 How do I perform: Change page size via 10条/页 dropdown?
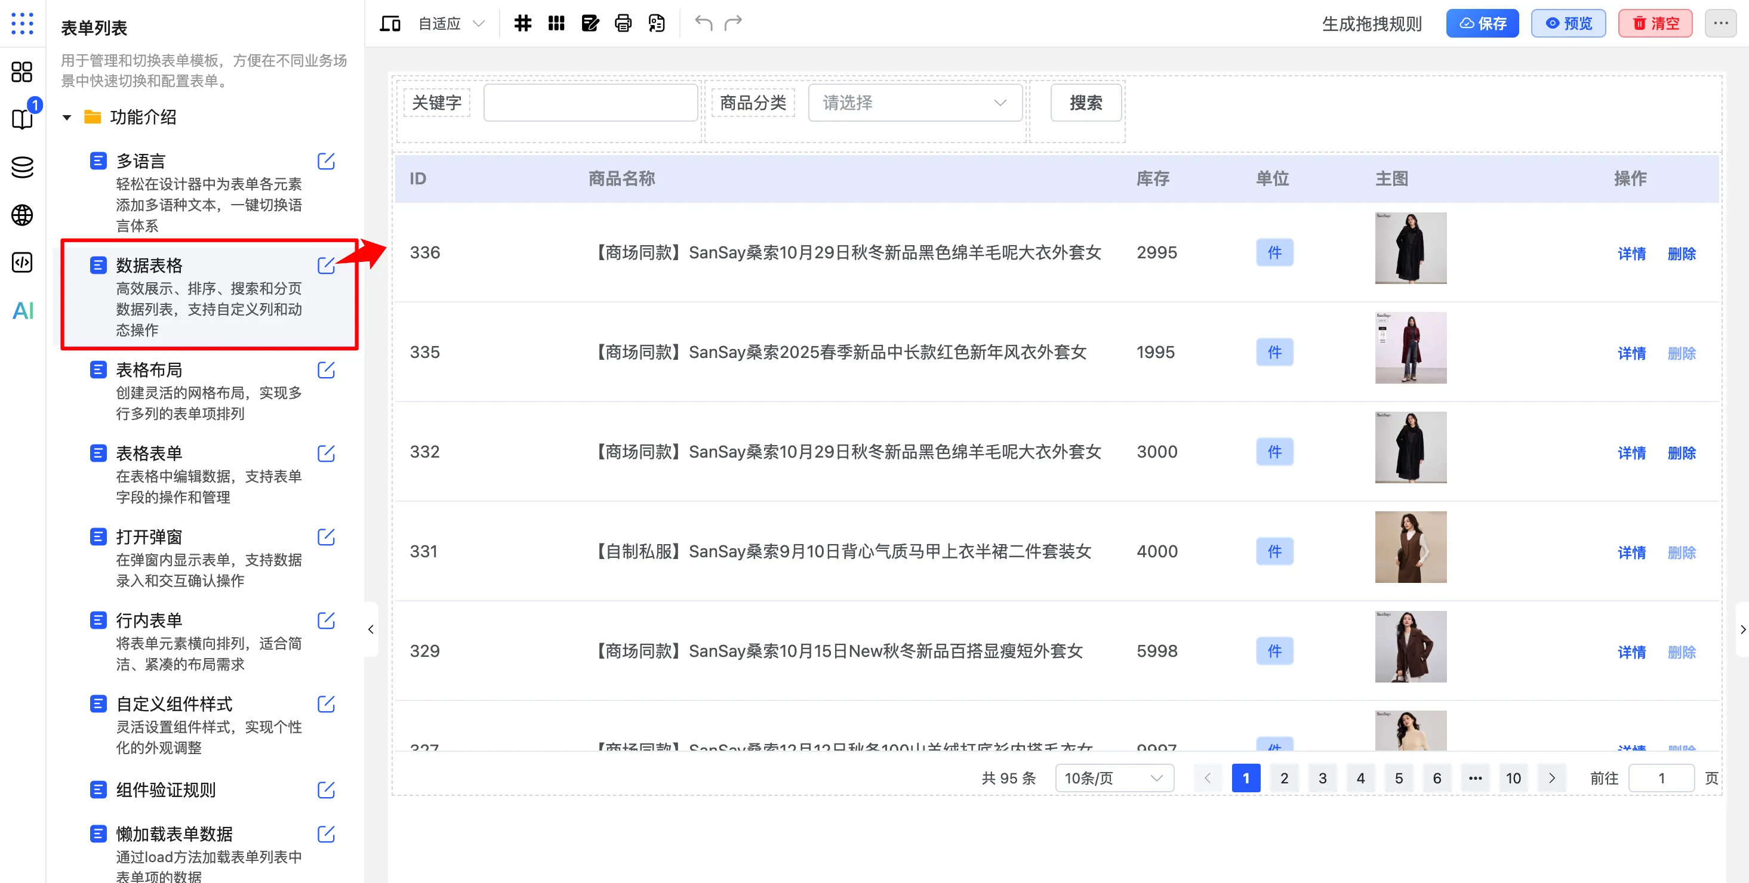[1113, 778]
